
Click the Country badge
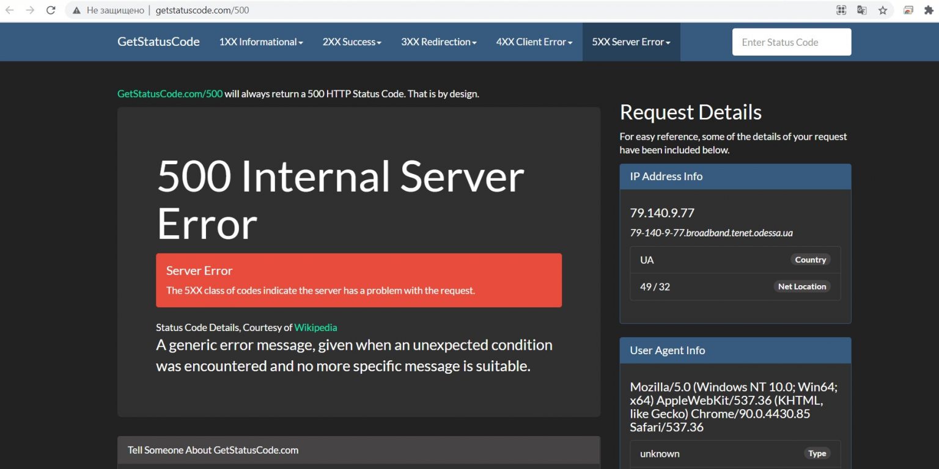[811, 260]
